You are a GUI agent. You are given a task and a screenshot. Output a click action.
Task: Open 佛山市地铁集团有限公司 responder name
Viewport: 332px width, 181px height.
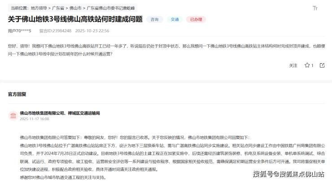click(42, 113)
